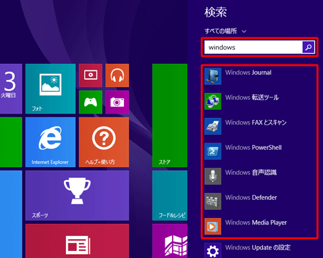Open the Internet Explorer tile

tap(50, 142)
